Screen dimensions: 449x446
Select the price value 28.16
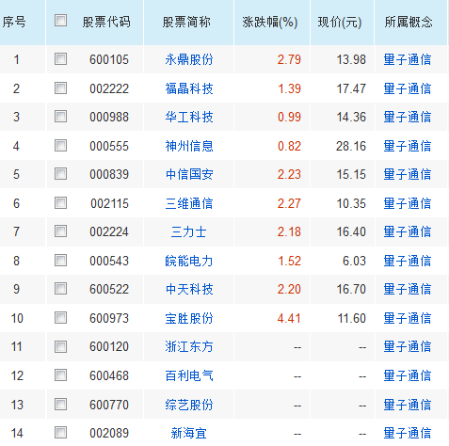tap(351, 146)
